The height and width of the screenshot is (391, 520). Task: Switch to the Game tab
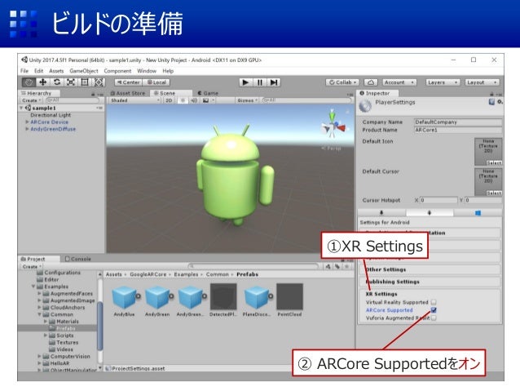(x=208, y=93)
